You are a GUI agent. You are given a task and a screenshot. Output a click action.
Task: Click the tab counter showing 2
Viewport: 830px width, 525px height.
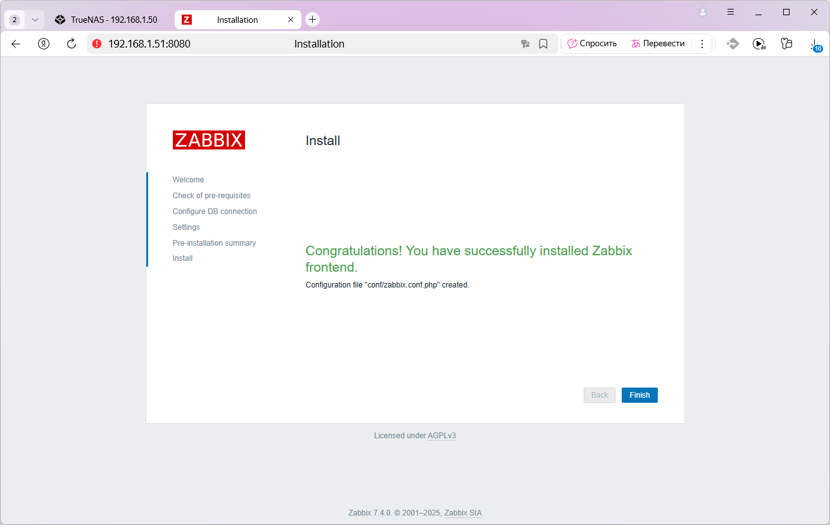click(x=15, y=20)
